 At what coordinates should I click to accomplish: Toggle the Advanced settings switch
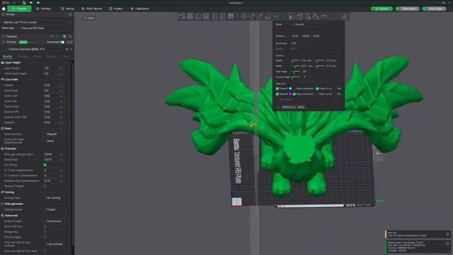pos(62,42)
